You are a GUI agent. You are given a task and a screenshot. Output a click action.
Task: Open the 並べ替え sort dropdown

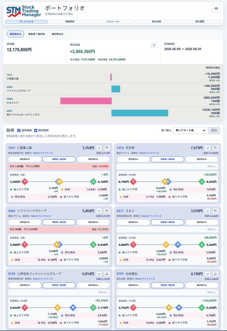(x=189, y=130)
